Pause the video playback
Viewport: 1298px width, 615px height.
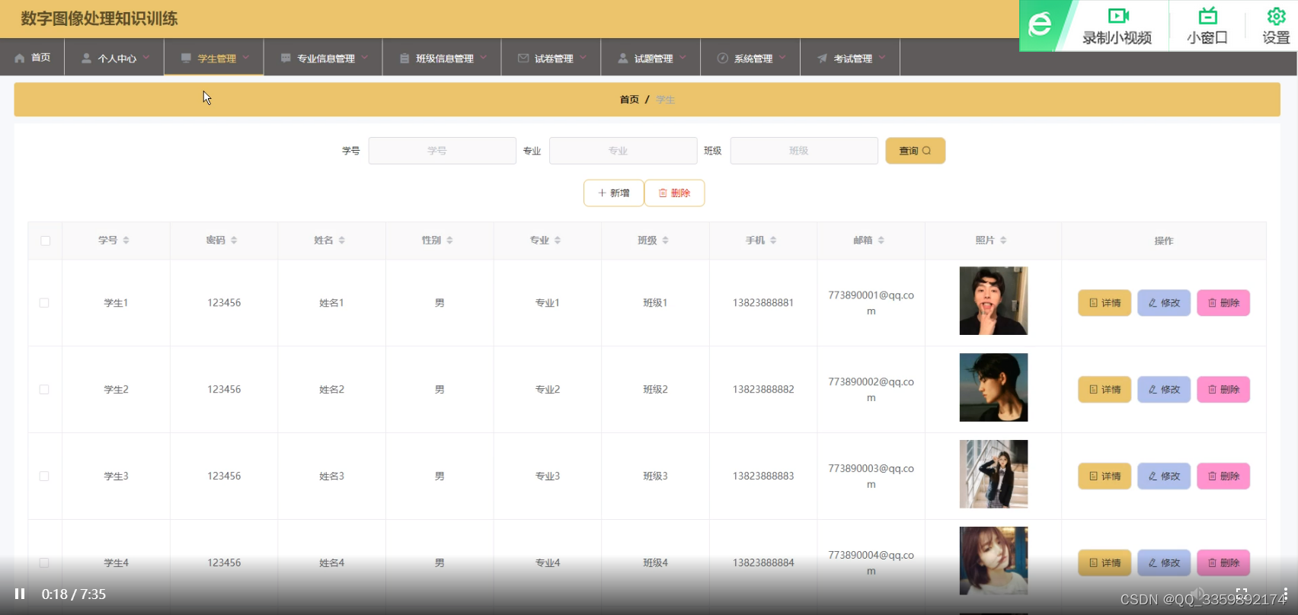pyautogui.click(x=20, y=594)
